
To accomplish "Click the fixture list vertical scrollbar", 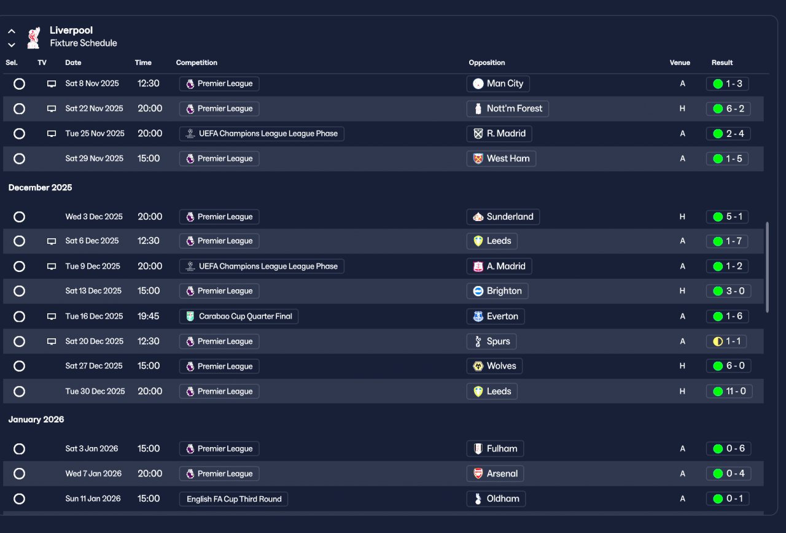I will coord(766,267).
